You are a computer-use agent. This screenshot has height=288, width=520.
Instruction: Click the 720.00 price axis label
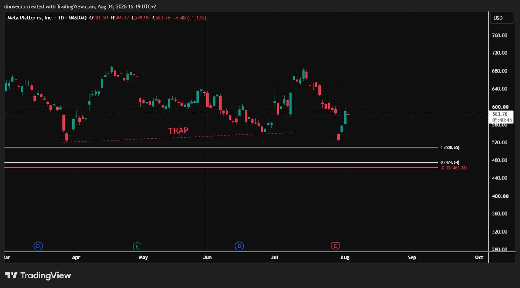(500, 53)
